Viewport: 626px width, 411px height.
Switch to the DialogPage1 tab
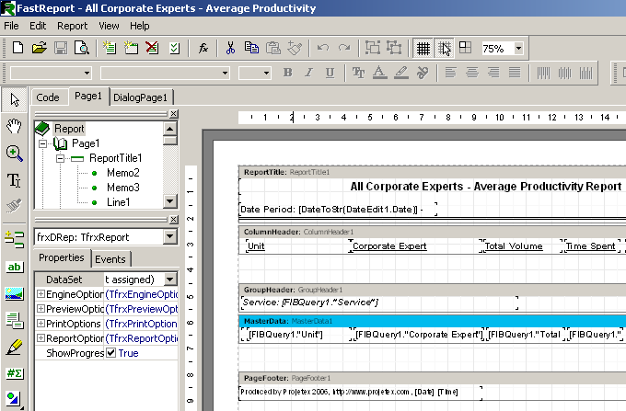(x=141, y=97)
